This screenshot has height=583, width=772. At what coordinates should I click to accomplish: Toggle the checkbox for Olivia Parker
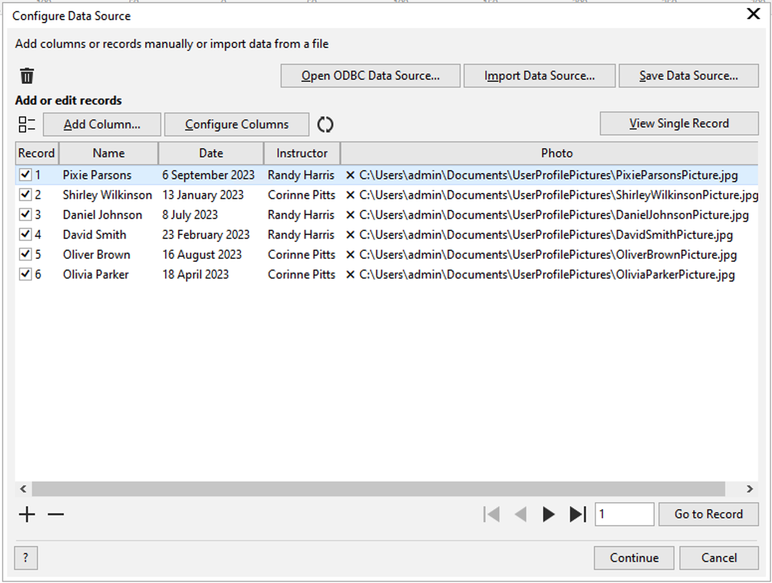pyautogui.click(x=26, y=274)
